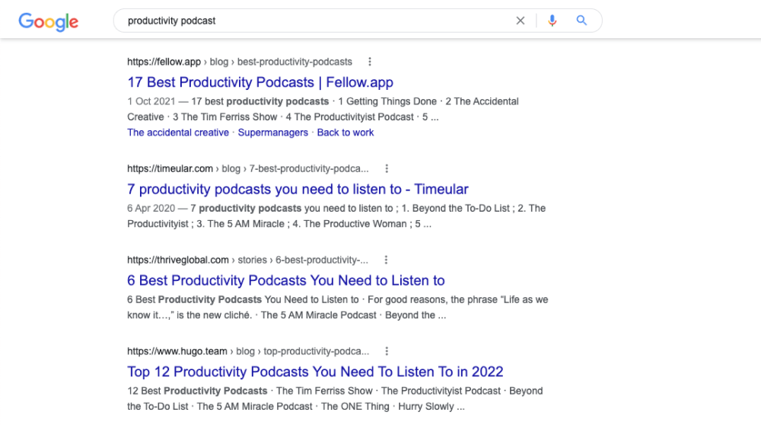This screenshot has width=761, height=425.
Task: Open three-dot menu for thriveglobal.com result
Action: tap(387, 260)
